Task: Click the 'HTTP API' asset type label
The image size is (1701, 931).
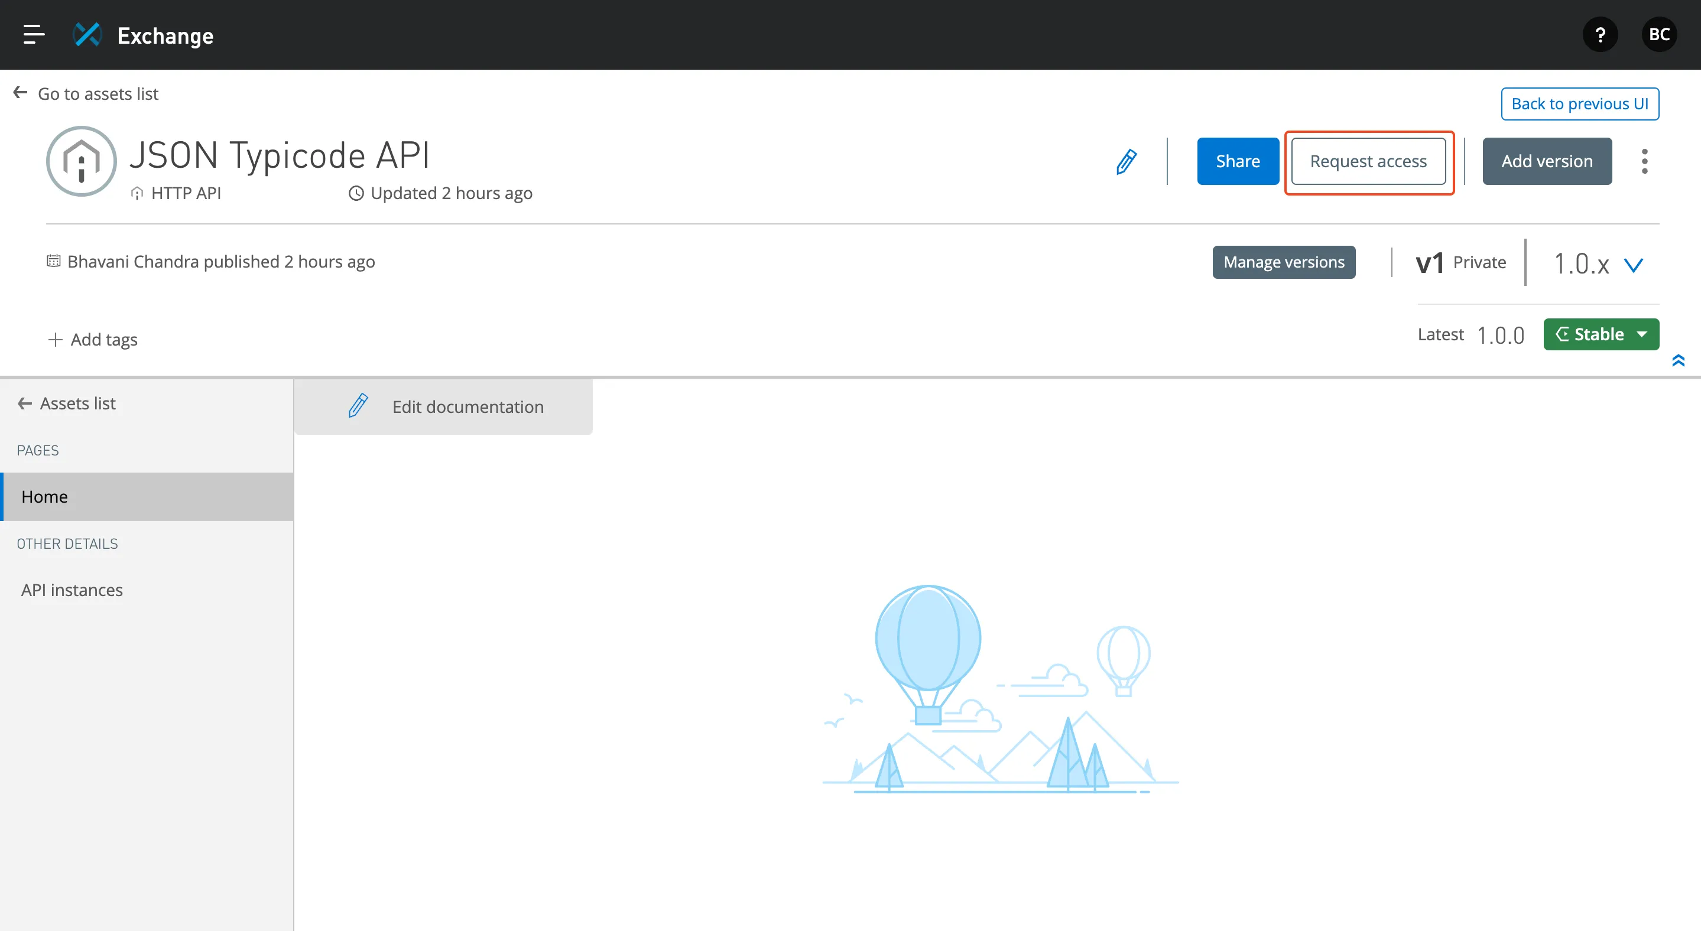Action: coord(186,193)
